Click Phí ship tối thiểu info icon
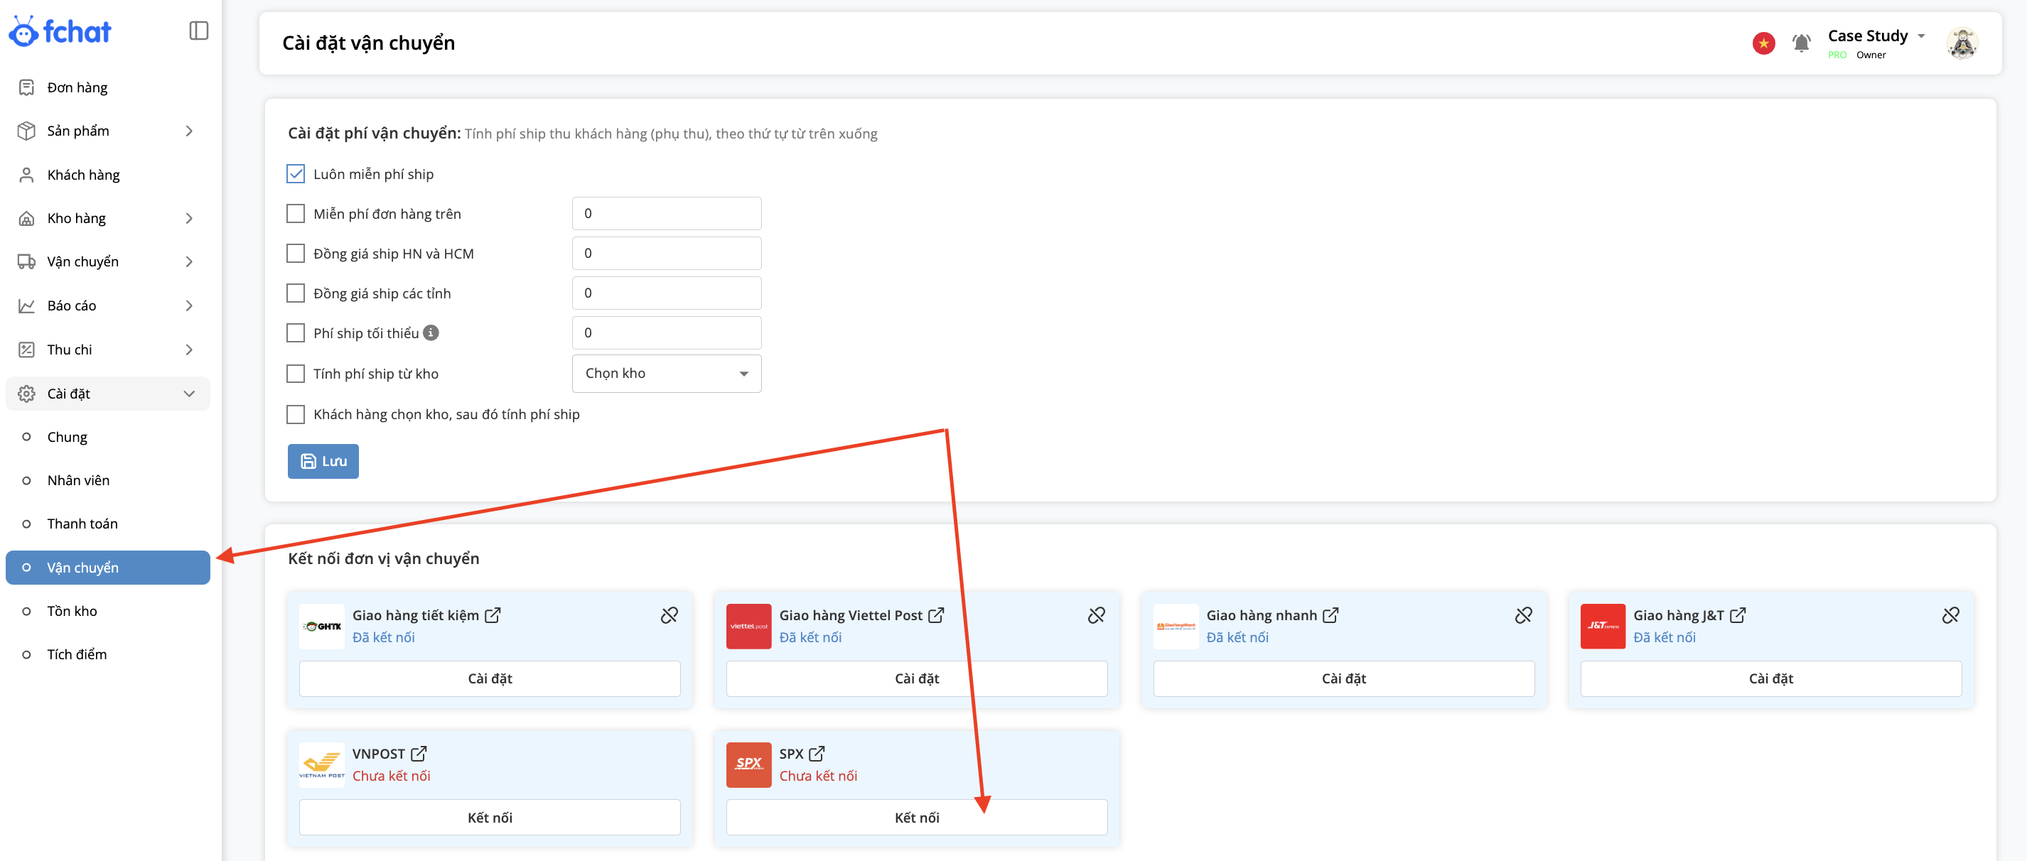The width and height of the screenshot is (2027, 861). click(x=431, y=332)
